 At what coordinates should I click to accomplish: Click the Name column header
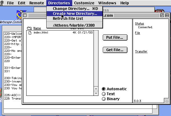click(37, 28)
